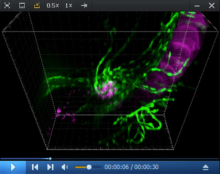Open a file with the eject icon
This screenshot has height=174, width=220.
click(x=205, y=167)
